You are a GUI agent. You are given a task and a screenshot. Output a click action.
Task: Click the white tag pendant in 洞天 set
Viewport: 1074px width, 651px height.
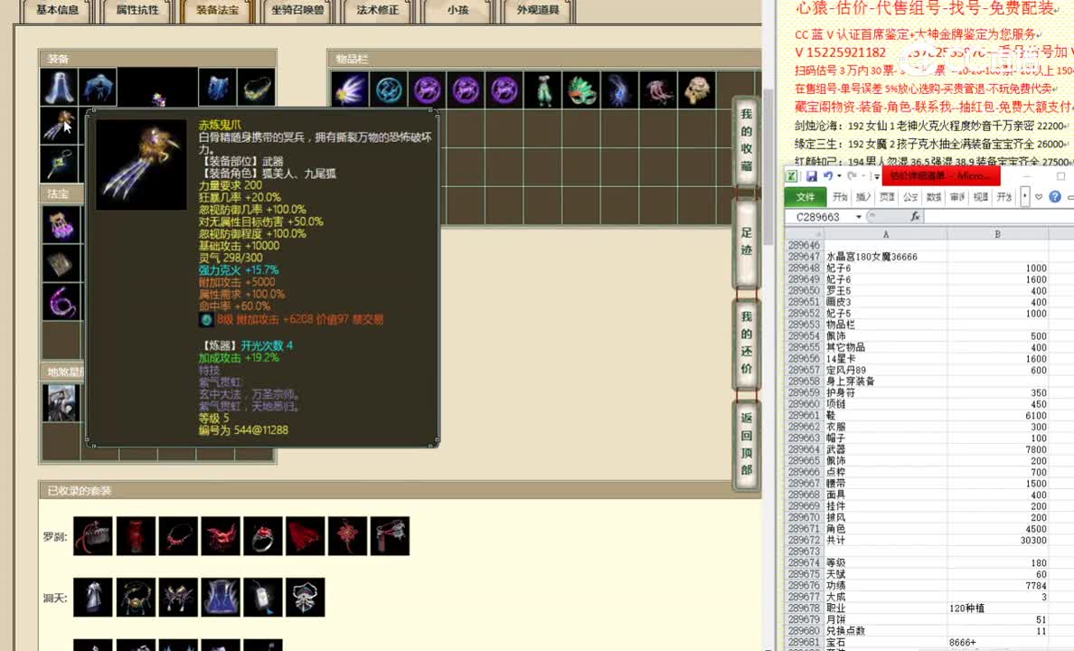[263, 597]
